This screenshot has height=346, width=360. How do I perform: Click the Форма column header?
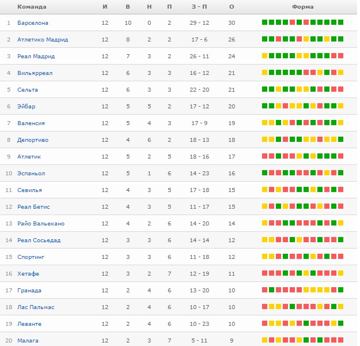coord(302,7)
